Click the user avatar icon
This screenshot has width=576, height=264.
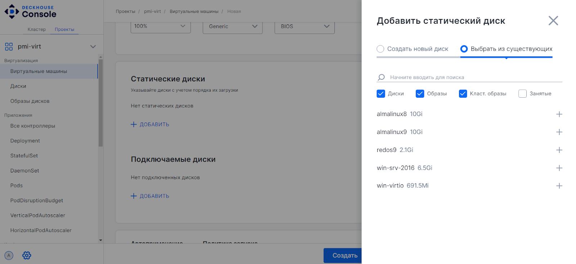(x=9, y=255)
